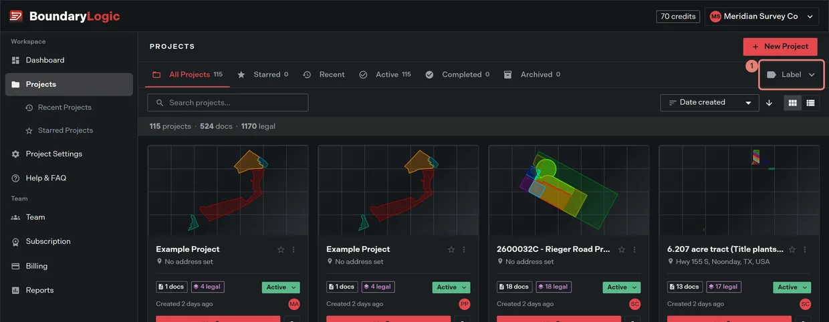Click the Search projects field

click(228, 102)
